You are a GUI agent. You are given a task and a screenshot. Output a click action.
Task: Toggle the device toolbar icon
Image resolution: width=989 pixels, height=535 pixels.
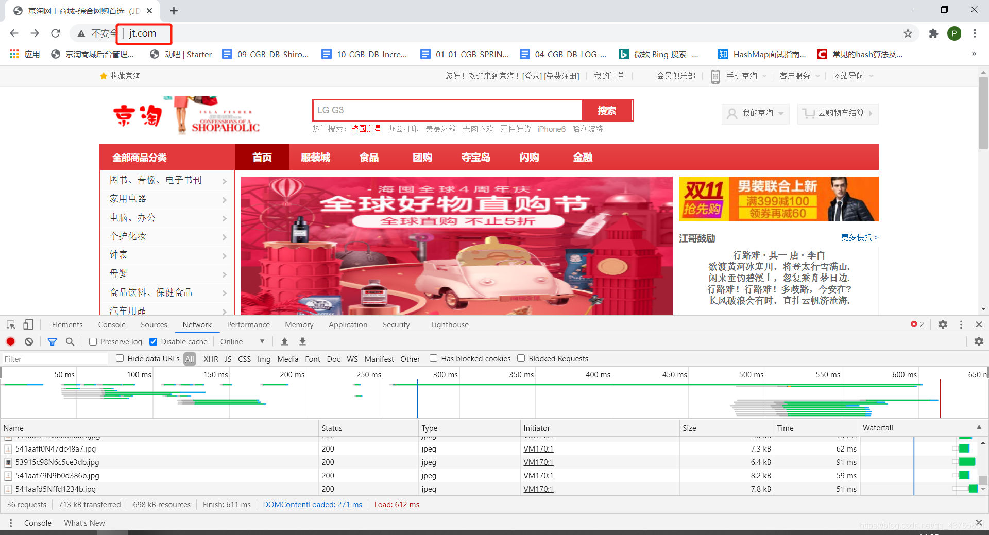(28, 324)
